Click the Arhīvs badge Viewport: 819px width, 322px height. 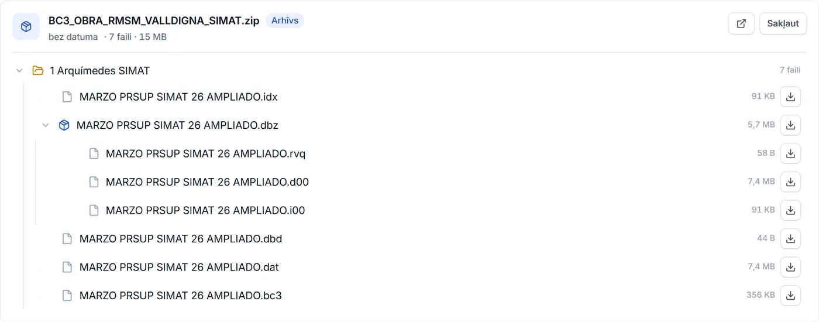pos(285,20)
